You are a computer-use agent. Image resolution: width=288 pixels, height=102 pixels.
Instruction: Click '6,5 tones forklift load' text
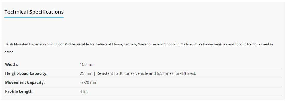pos(176,73)
